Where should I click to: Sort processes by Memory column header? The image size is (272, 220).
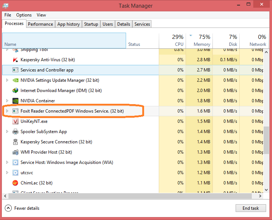pyautogui.click(x=202, y=40)
